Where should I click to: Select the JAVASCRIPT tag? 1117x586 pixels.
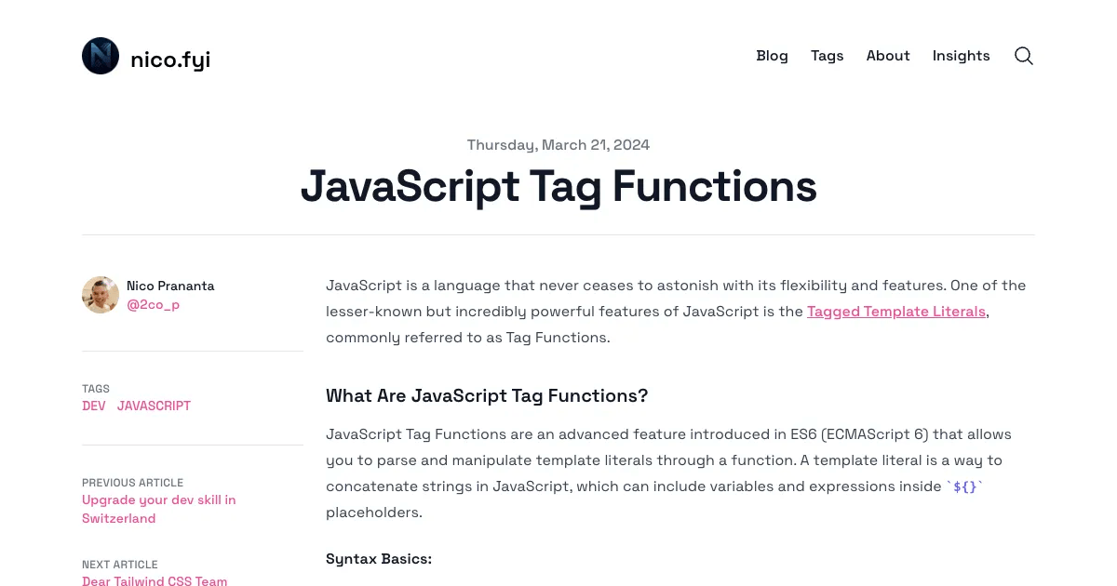[x=154, y=406]
